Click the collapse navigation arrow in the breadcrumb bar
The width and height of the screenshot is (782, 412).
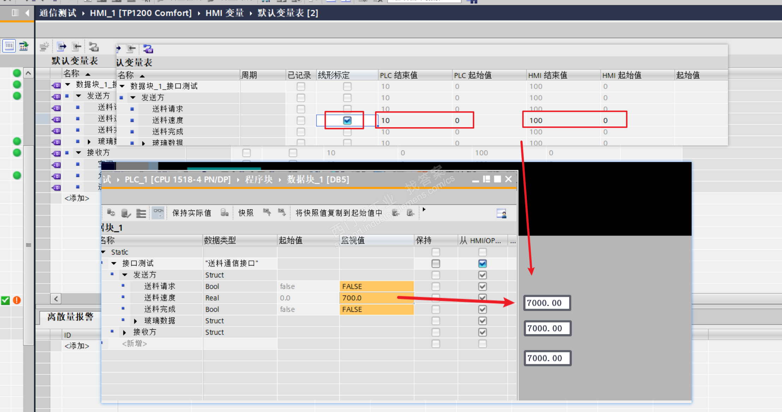27,13
